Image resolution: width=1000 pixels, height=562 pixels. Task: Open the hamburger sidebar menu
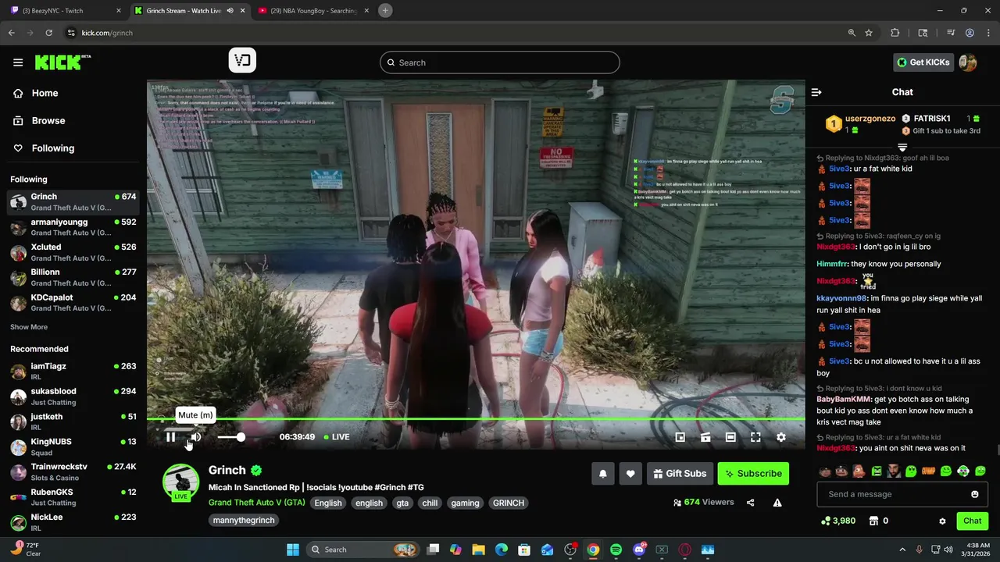(18, 62)
